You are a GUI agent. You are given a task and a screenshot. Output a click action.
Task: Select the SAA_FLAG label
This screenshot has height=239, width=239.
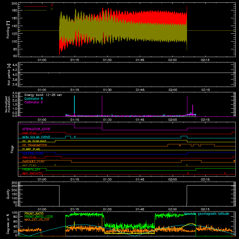(x=29, y=157)
